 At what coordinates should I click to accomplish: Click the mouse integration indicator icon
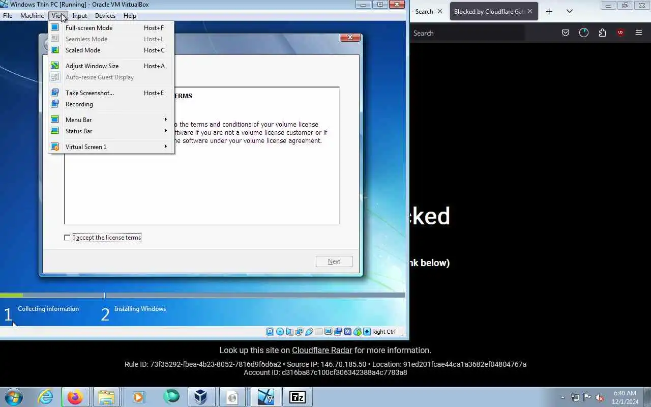358,332
